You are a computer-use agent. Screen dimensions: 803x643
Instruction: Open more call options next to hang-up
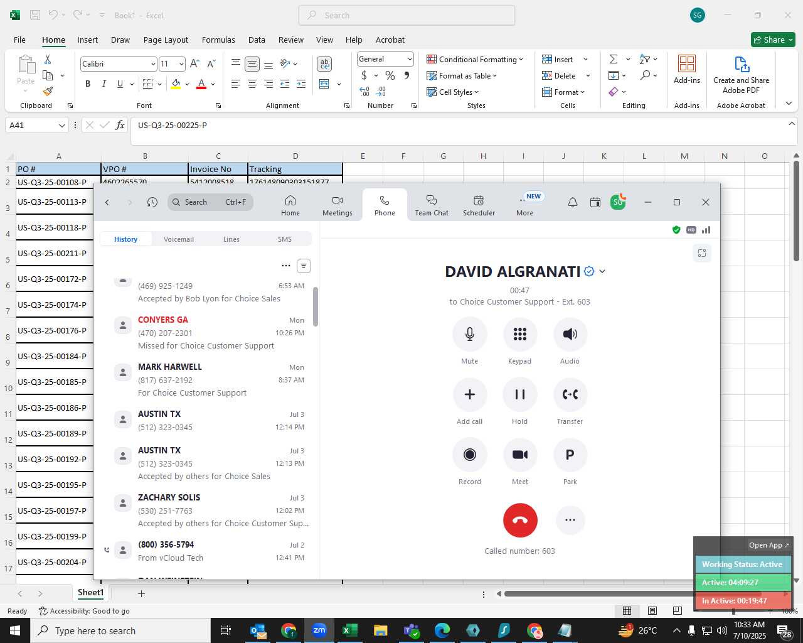(570, 520)
